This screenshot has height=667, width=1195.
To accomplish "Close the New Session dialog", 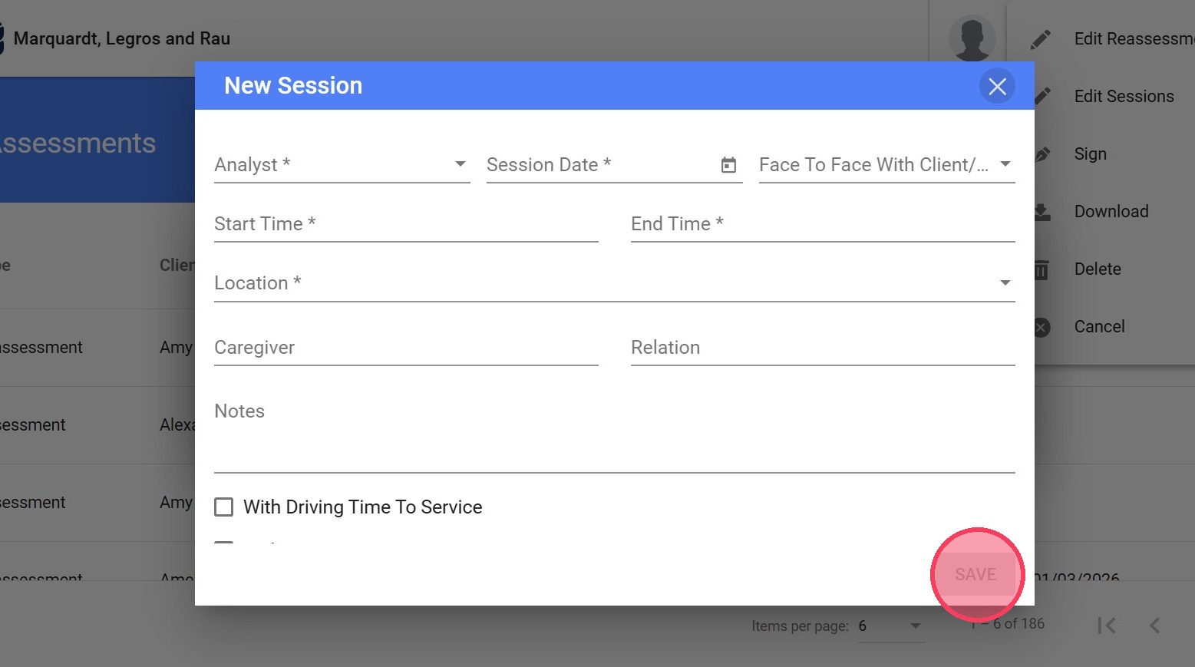I will click(997, 86).
